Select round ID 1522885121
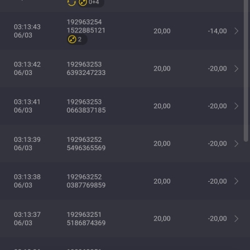 (86, 31)
